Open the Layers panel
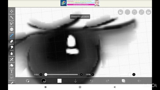Screen dimensions: 160x90 (123, 81)
